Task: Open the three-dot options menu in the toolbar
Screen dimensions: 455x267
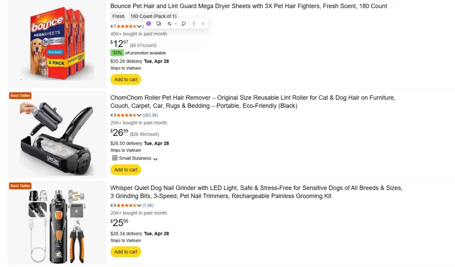Action: click(x=194, y=24)
